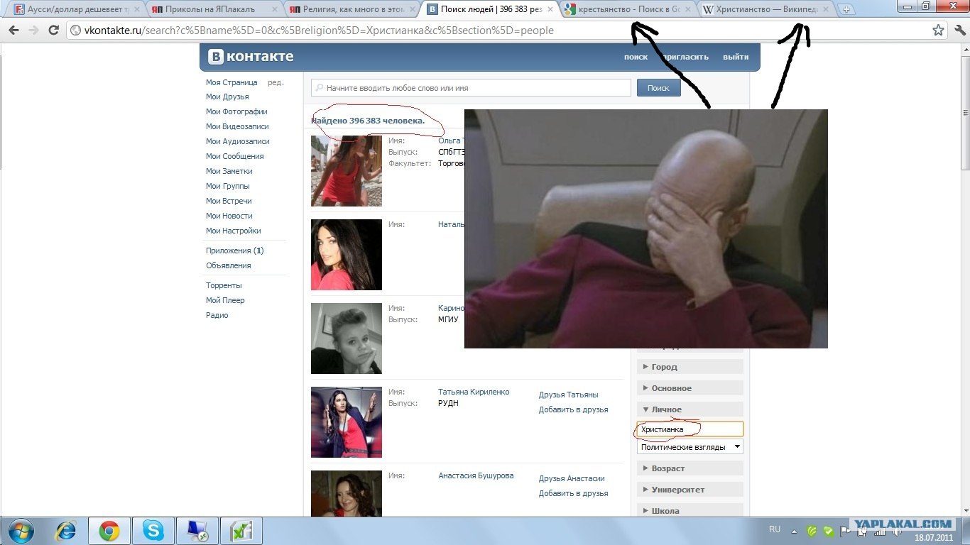Image resolution: width=970 pixels, height=545 pixels.
Task: Open 'Приложения (1)' in sidebar
Action: [235, 251]
